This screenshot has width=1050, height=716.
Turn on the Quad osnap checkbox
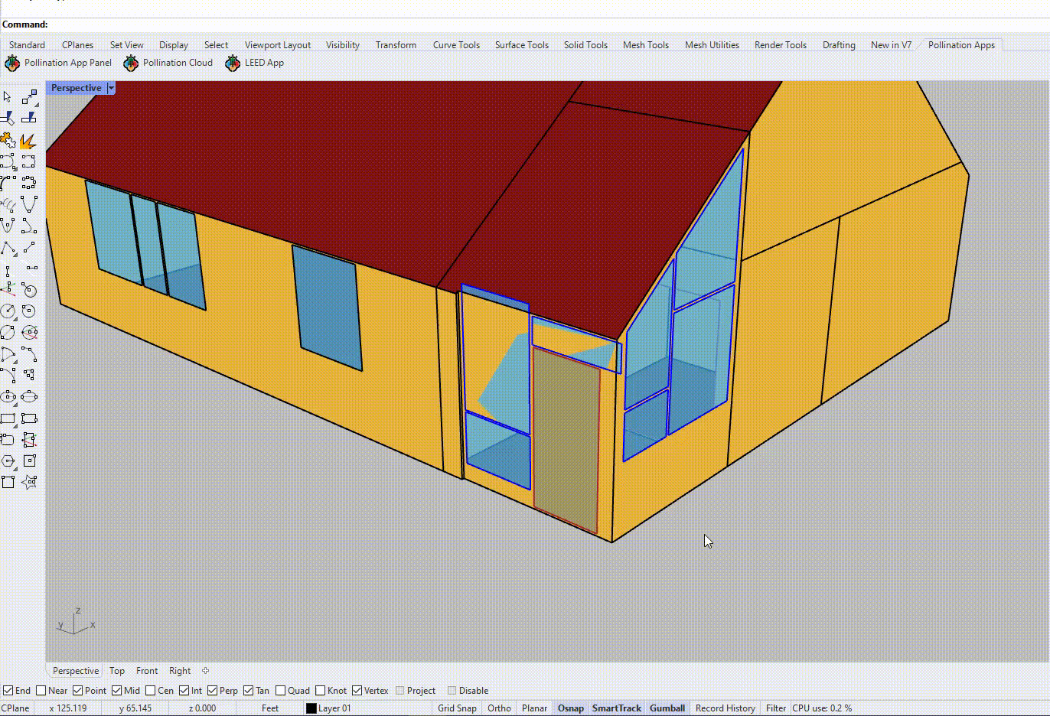281,691
